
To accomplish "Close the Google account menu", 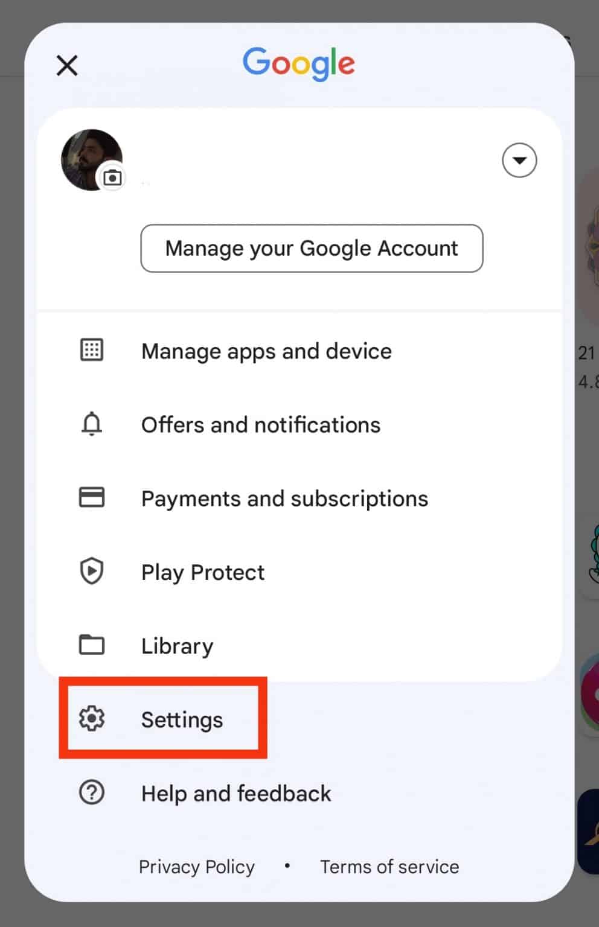I will point(66,65).
